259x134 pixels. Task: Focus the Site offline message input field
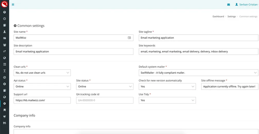229,87
